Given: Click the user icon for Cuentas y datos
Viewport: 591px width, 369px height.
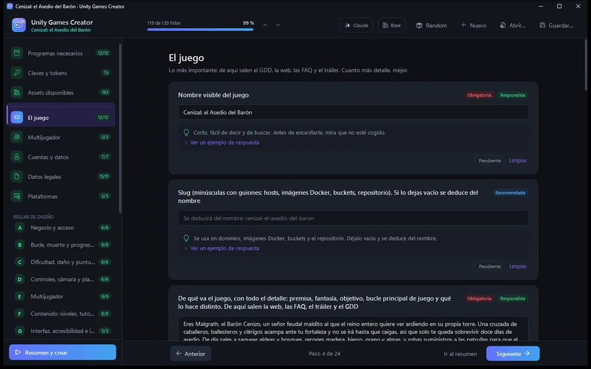Looking at the screenshot, I should tap(17, 157).
